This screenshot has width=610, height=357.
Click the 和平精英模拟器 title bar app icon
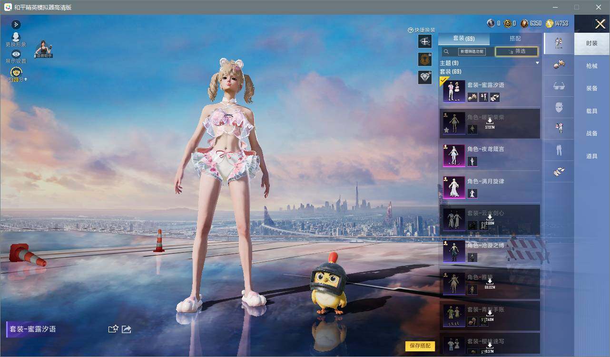point(8,7)
